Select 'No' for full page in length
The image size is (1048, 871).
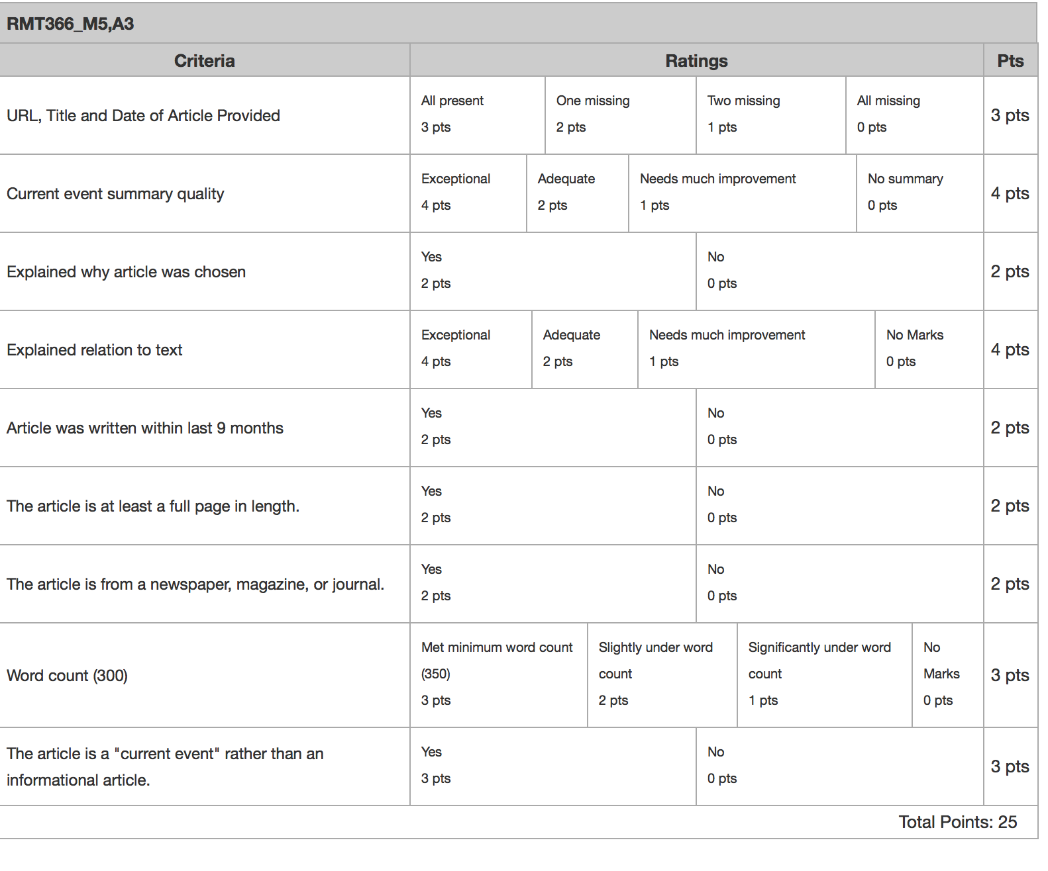840,506
